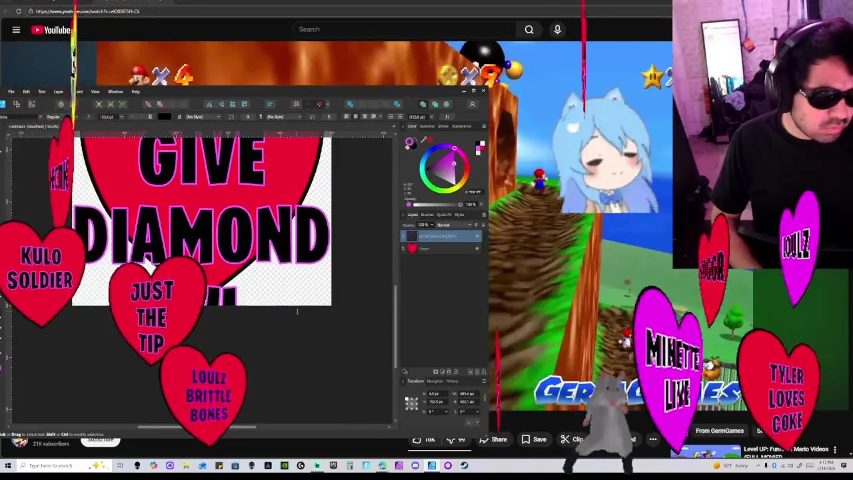Viewport: 853px width, 480px height.
Task: Toggle numbered list formatting
Action: coord(400,117)
